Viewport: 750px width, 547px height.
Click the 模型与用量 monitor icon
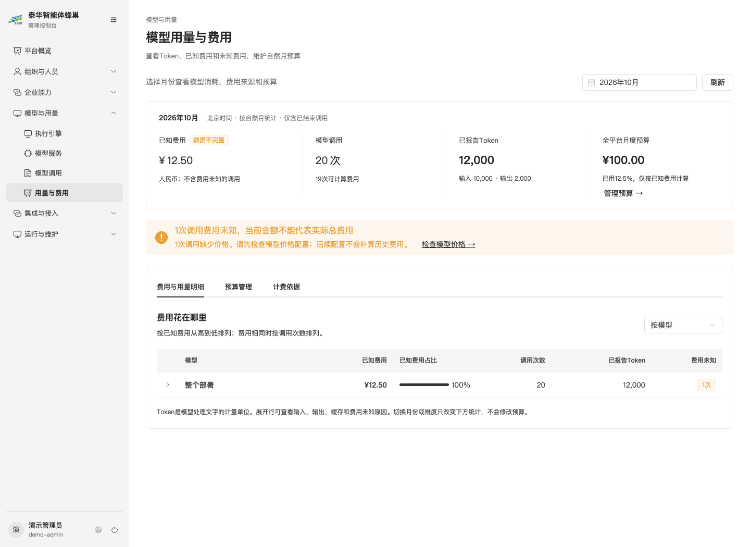[x=17, y=113]
